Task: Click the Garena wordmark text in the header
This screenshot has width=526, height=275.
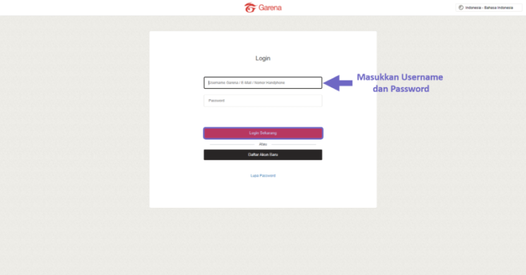Action: pos(270,8)
